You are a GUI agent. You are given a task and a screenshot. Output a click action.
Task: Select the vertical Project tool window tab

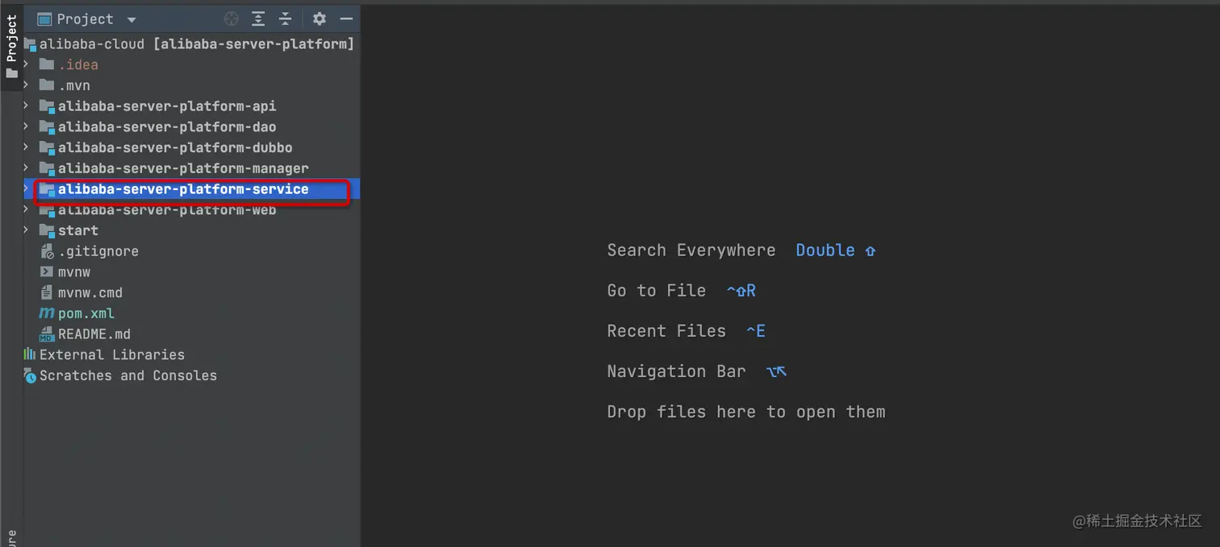[x=11, y=46]
